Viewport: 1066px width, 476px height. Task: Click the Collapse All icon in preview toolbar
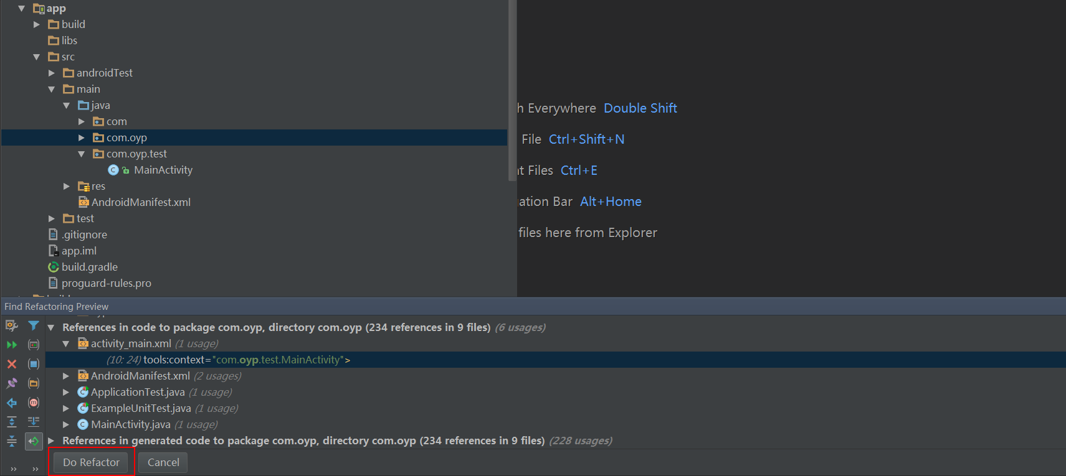point(11,441)
